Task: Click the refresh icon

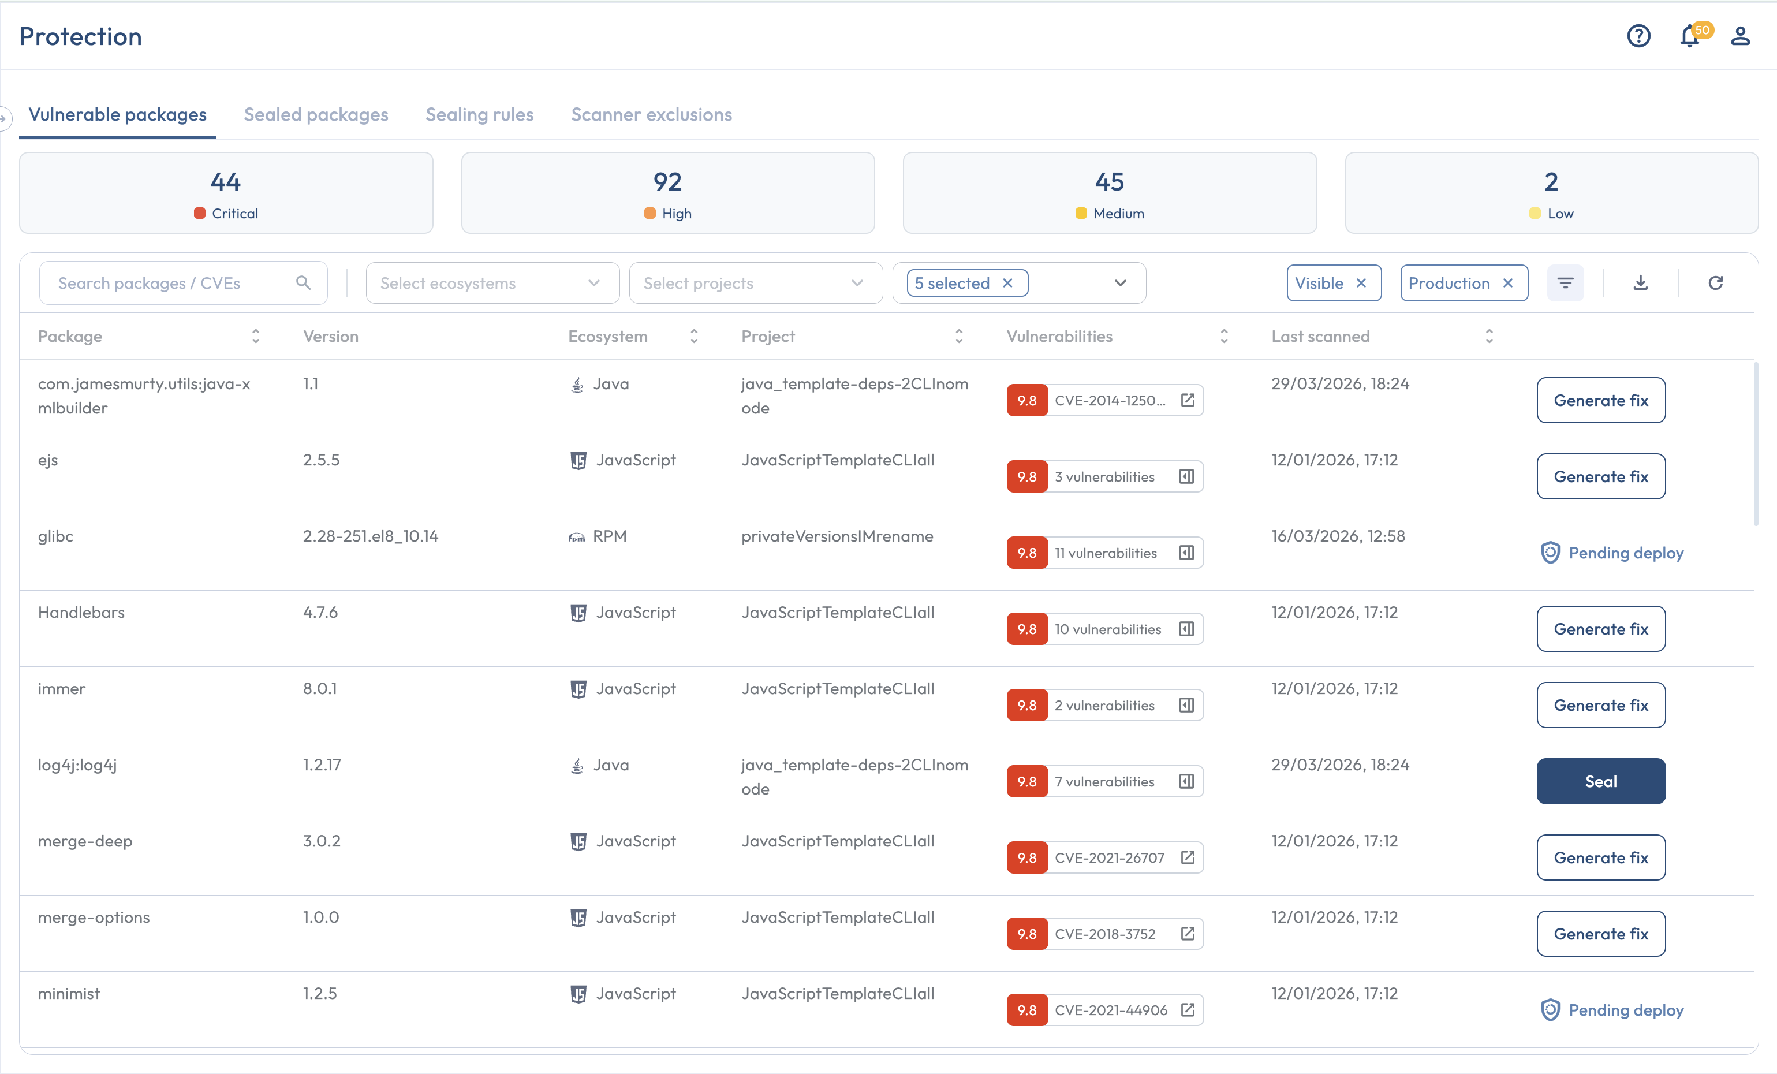Action: coord(1716,283)
